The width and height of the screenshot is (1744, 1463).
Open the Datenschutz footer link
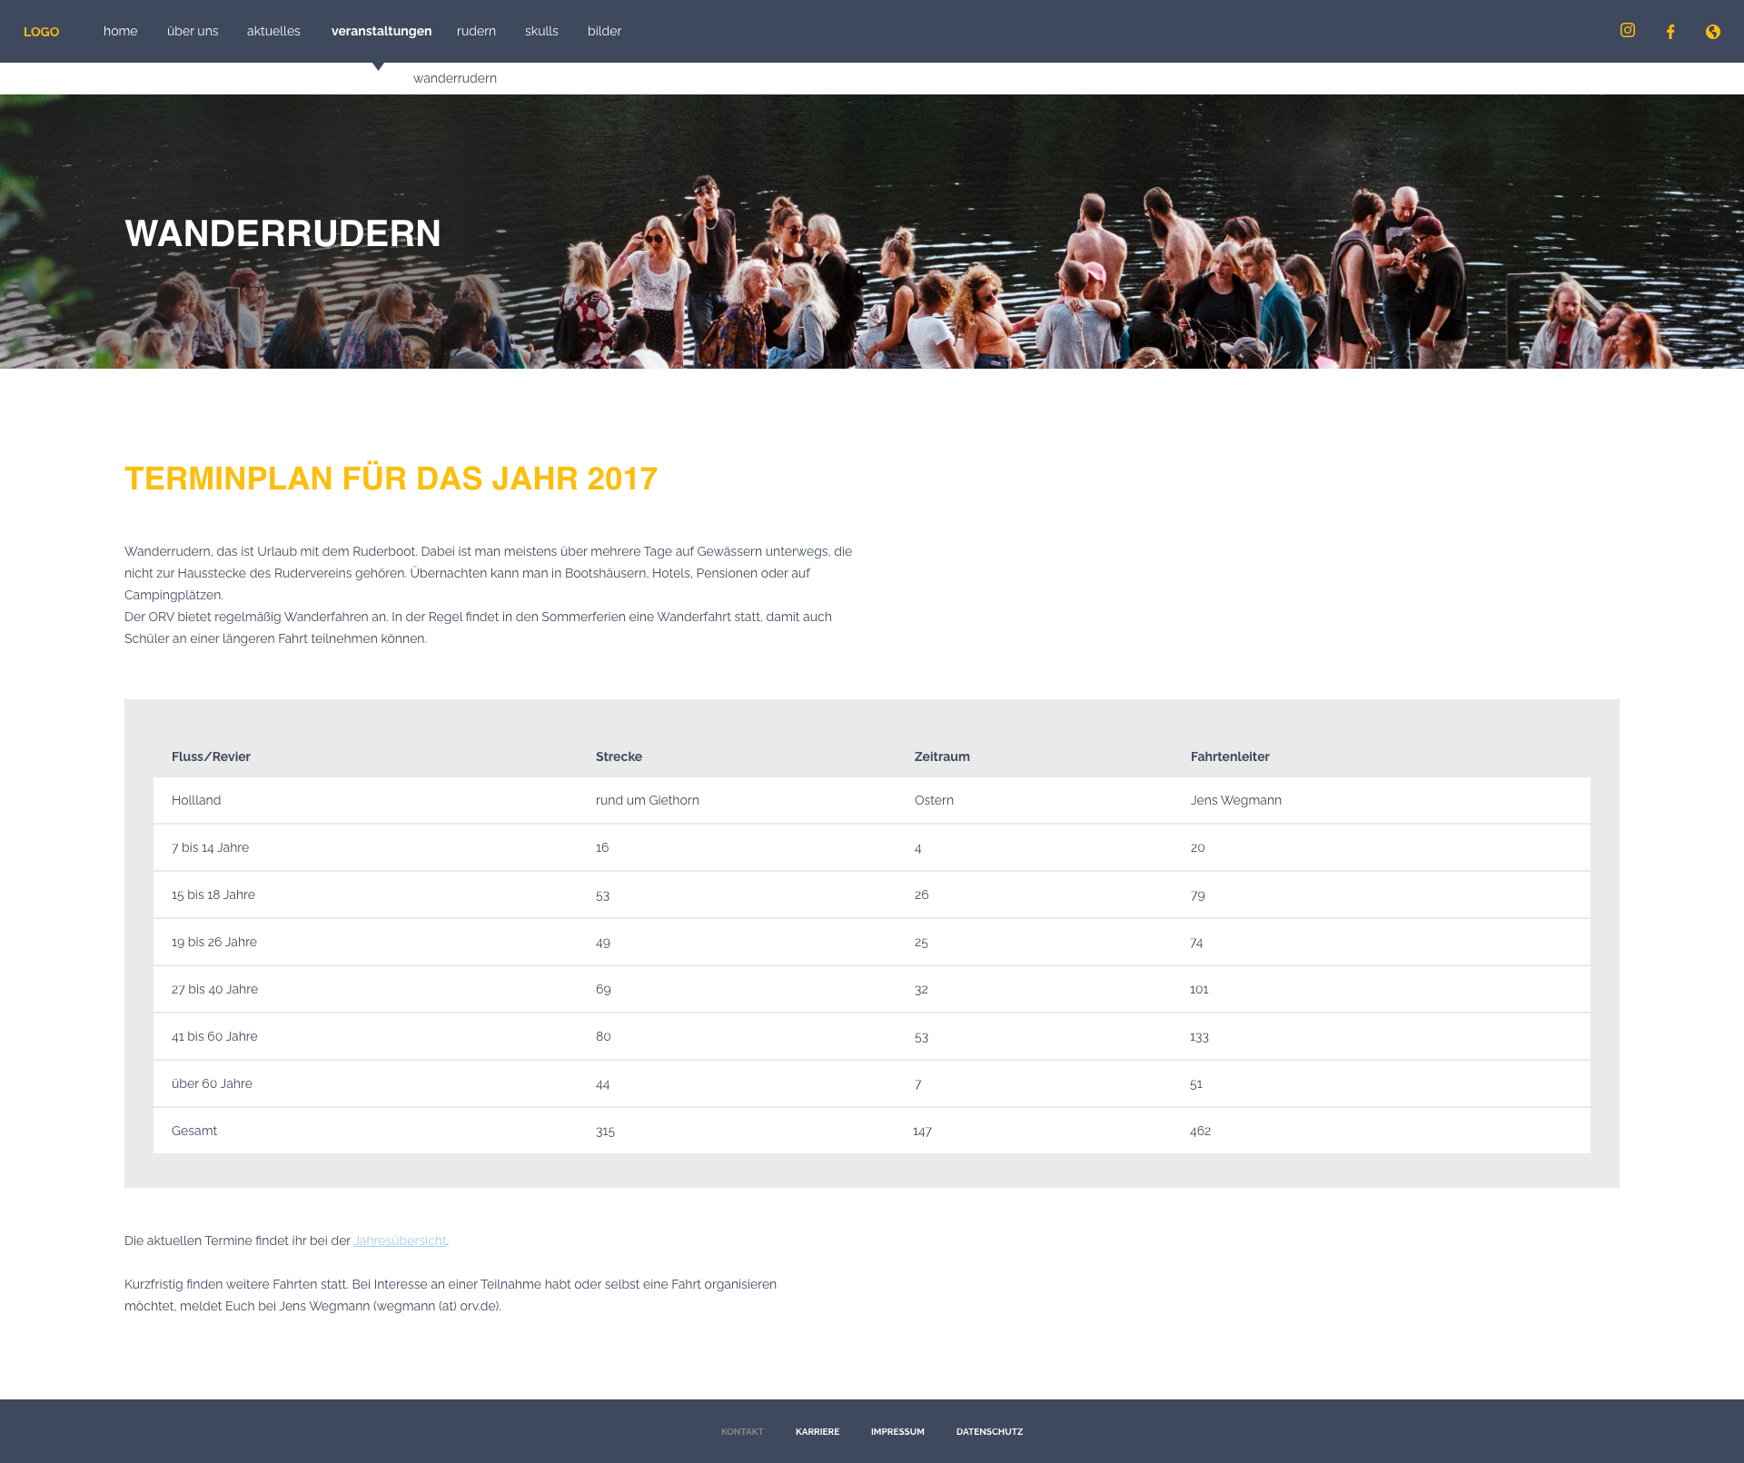coord(989,1431)
